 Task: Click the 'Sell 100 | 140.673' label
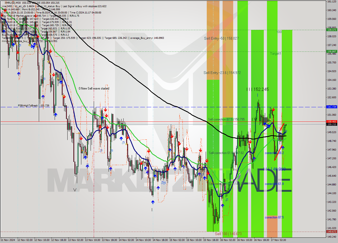tap(228, 234)
